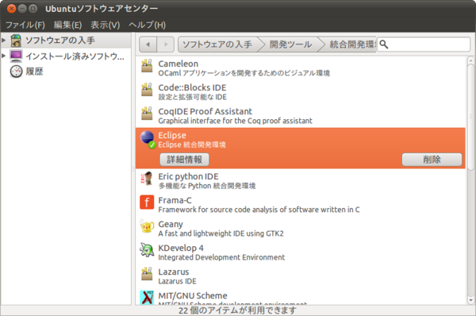The width and height of the screenshot is (476, 316).
Task: Click the vertical scrollbar of the software list
Action: tap(470, 117)
